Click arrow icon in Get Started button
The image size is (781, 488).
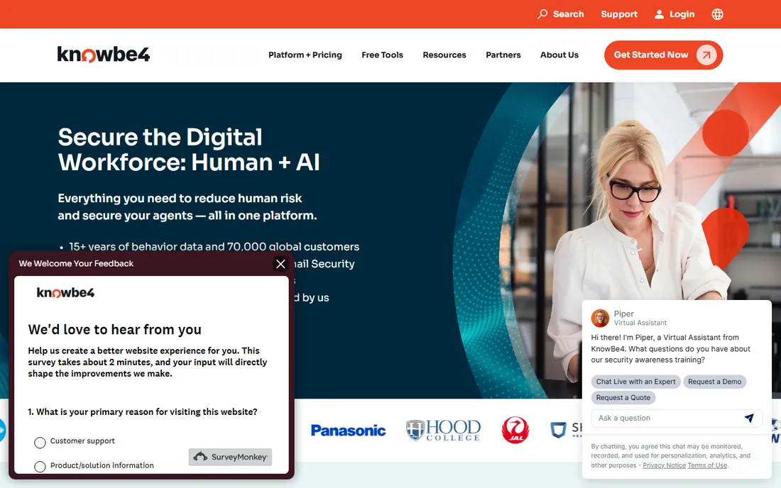tap(706, 55)
